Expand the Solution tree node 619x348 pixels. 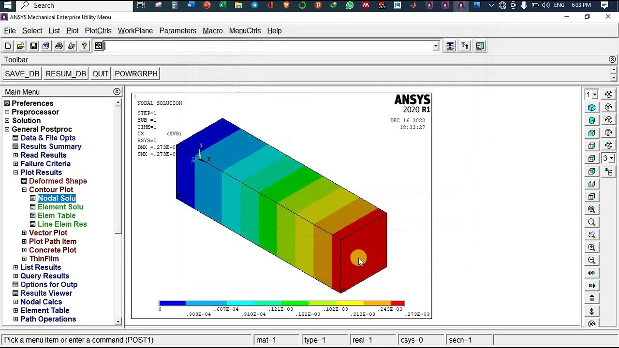7,121
